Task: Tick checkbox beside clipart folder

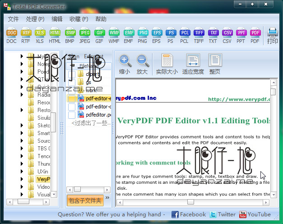Action: point(72,74)
